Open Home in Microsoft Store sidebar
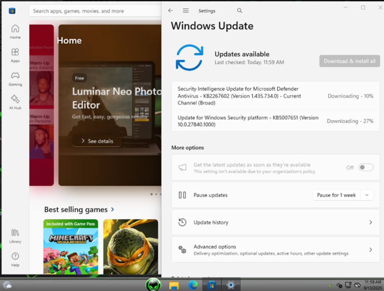 15,31
